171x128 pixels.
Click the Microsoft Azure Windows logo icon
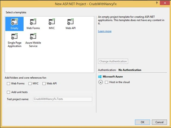pos(100,77)
